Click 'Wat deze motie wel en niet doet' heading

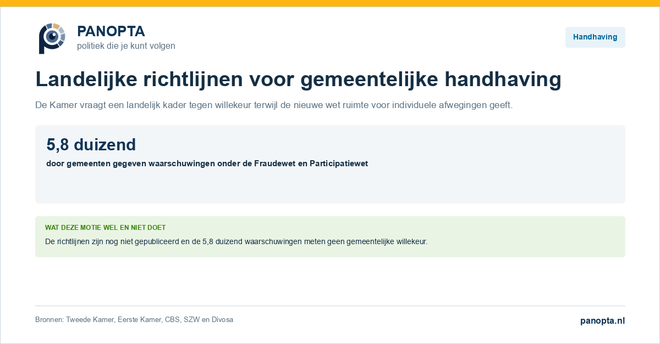(105, 228)
